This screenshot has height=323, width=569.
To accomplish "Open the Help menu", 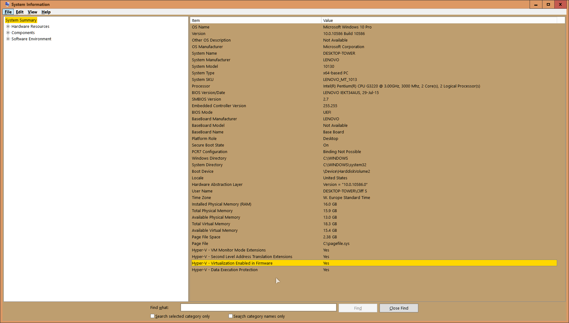I will pos(46,12).
